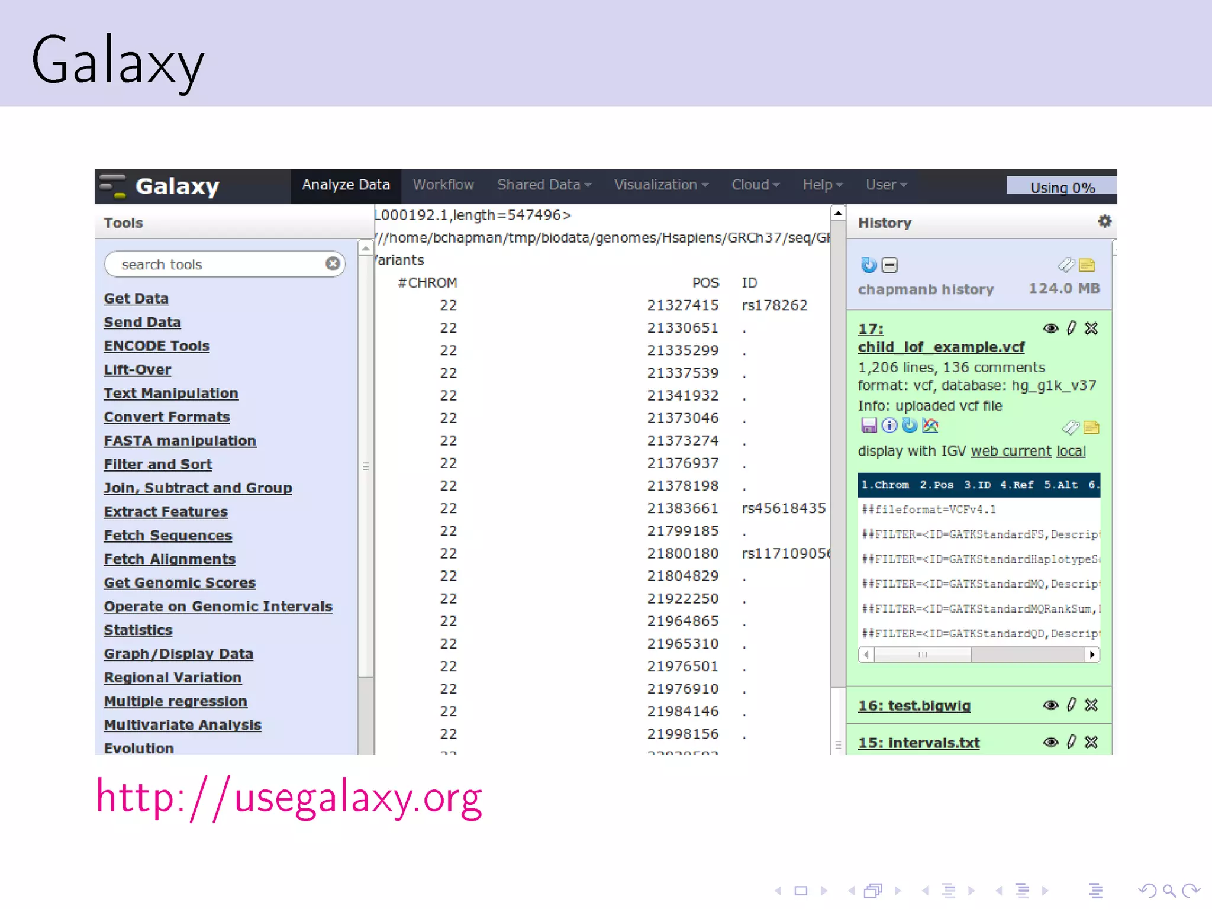The width and height of the screenshot is (1212, 909).
Task: Expand Join, Subtract and Group section
Action: [198, 488]
